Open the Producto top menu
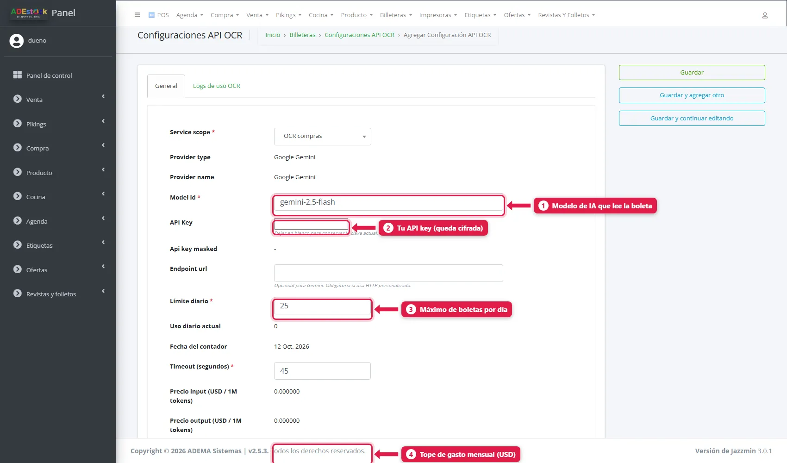Image resolution: width=787 pixels, height=463 pixels. click(x=357, y=15)
